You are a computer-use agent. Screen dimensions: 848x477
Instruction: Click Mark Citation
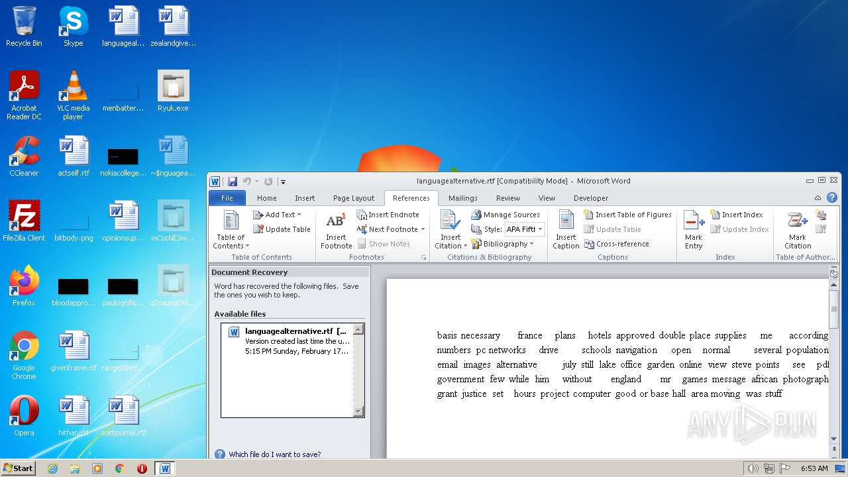pos(798,229)
